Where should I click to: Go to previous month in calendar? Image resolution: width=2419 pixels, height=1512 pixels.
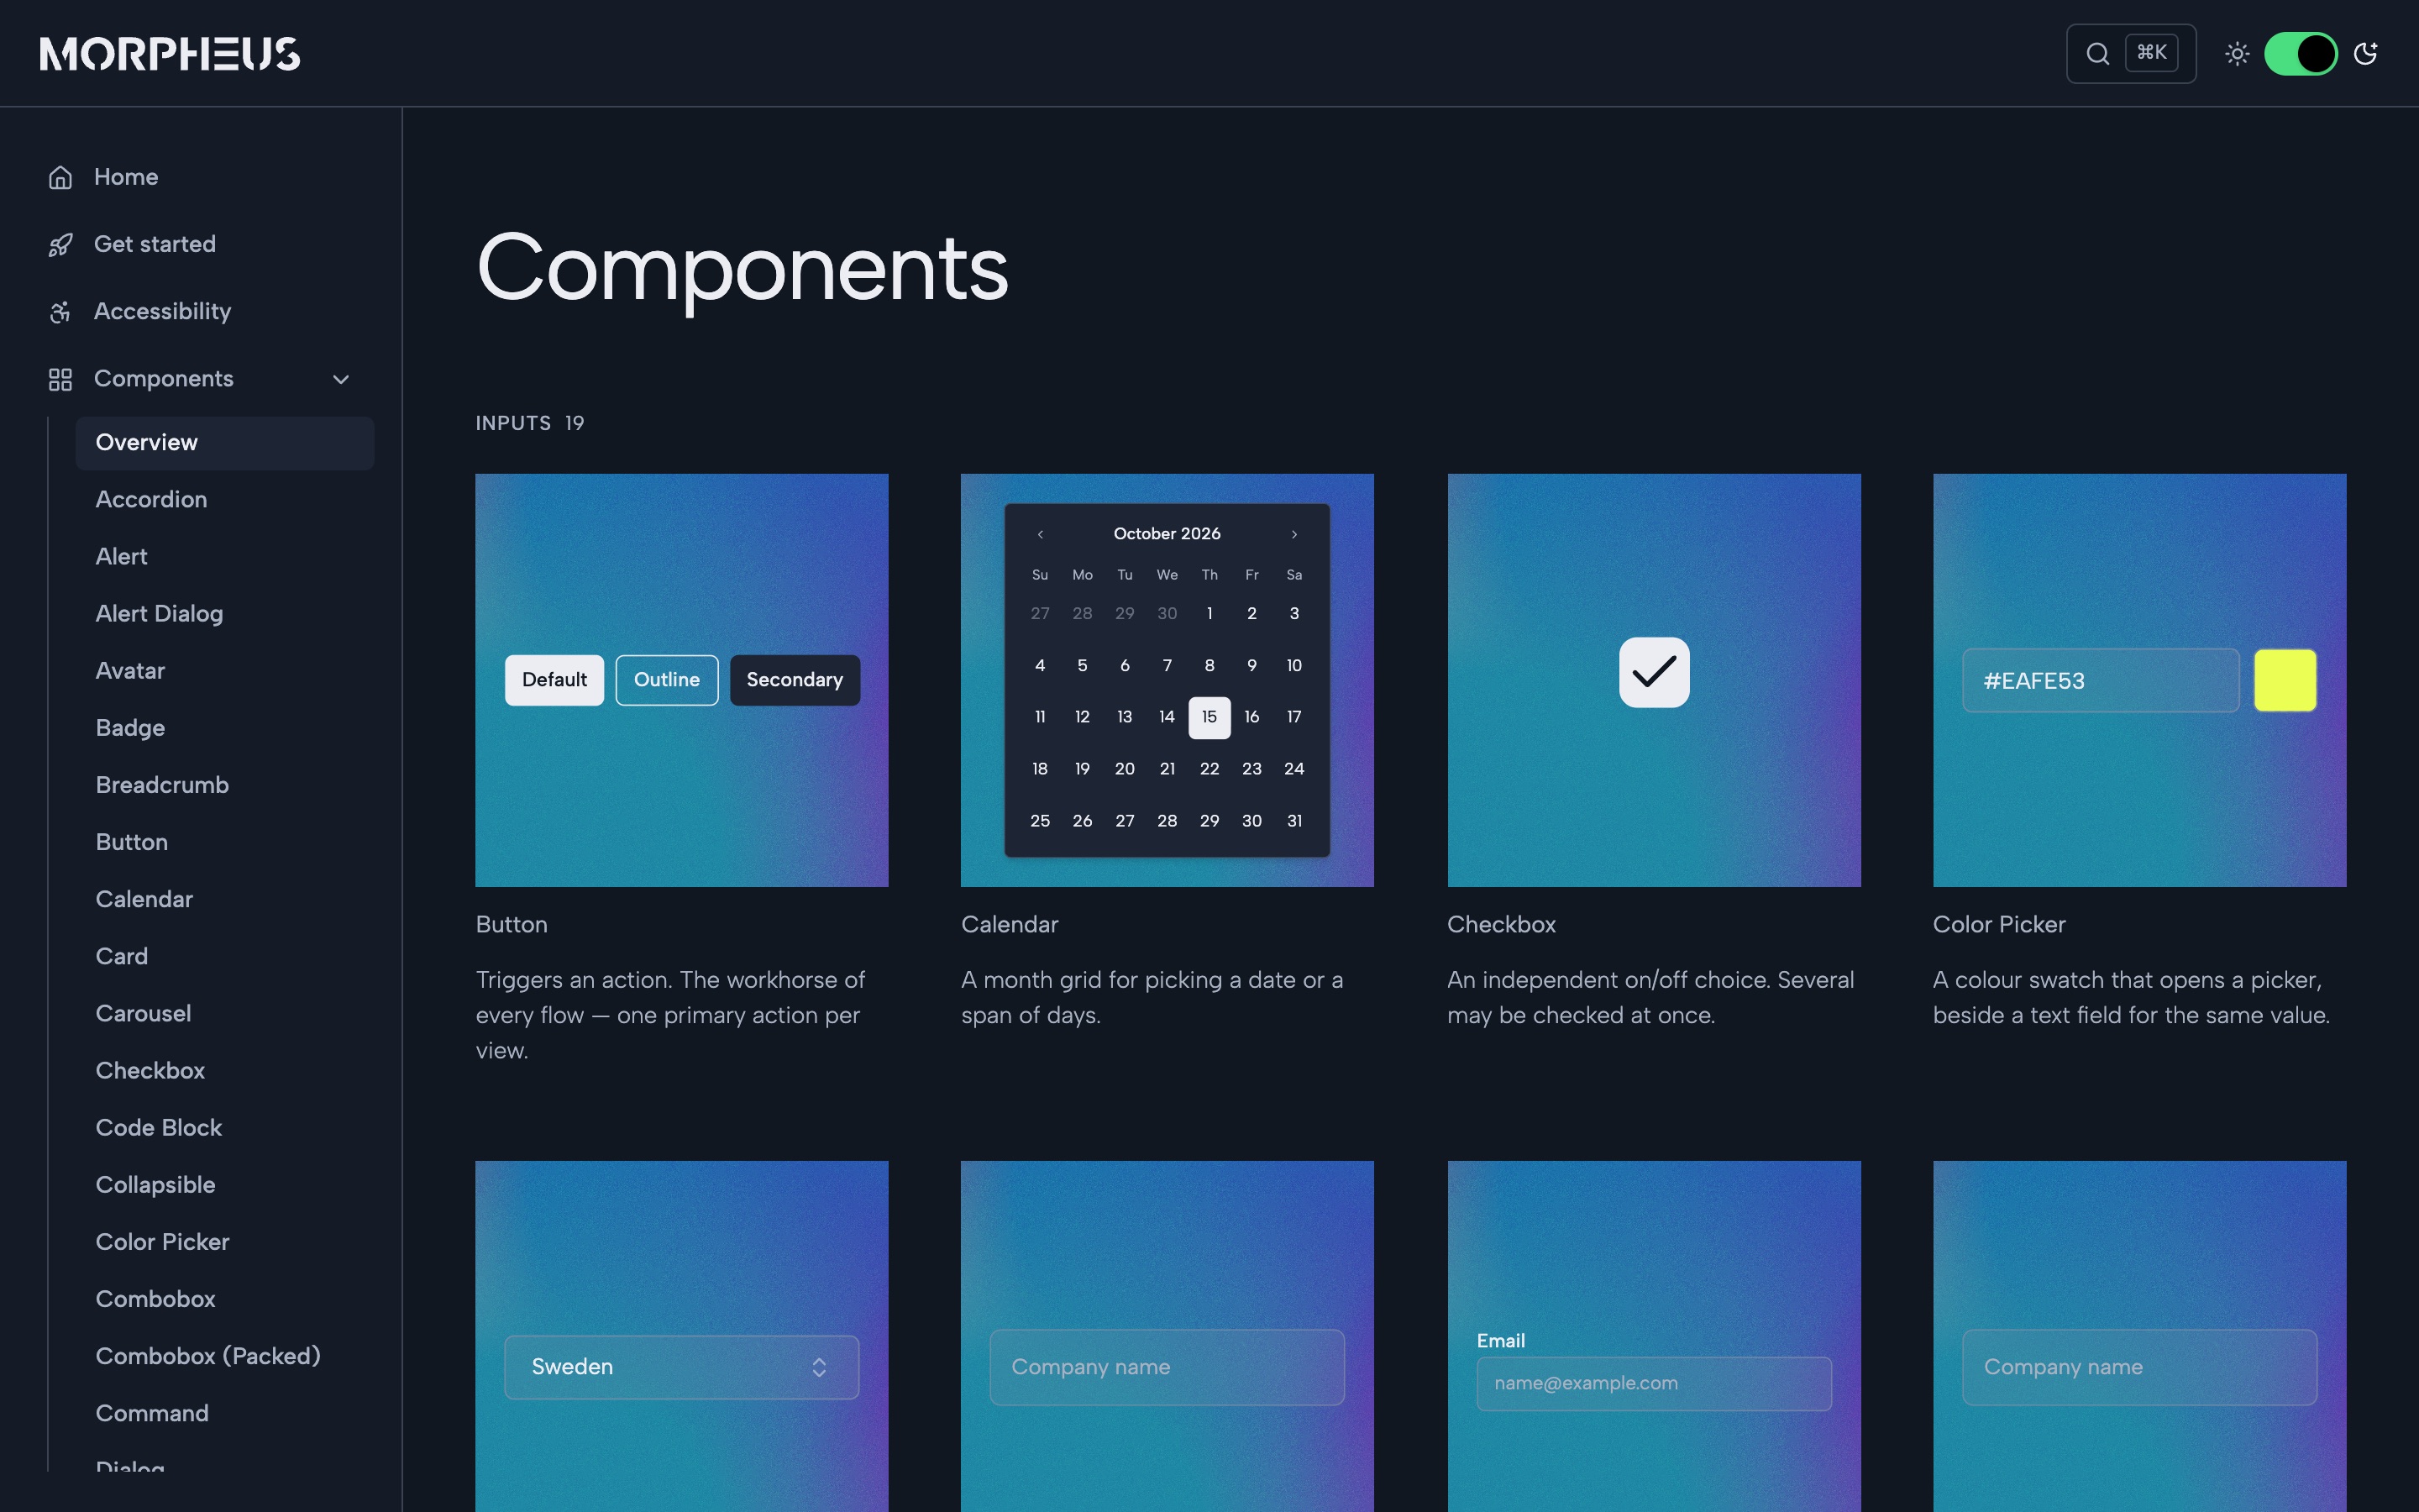tap(1040, 534)
